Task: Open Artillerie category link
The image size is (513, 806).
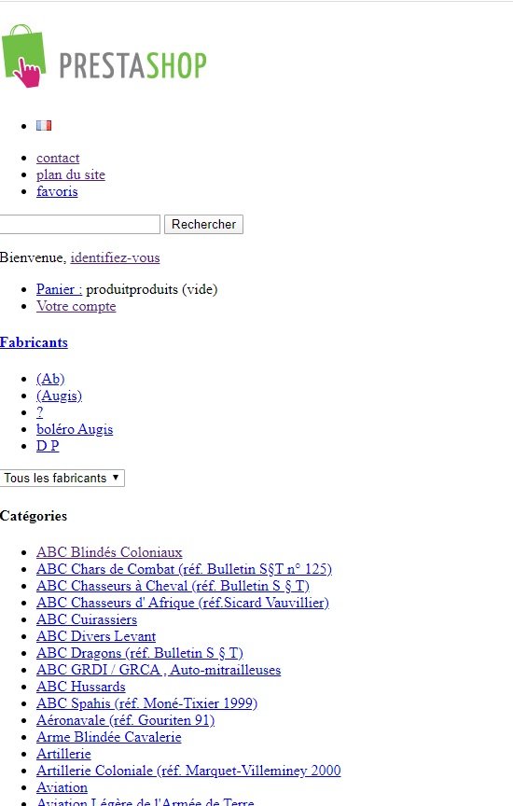Action: (63, 754)
